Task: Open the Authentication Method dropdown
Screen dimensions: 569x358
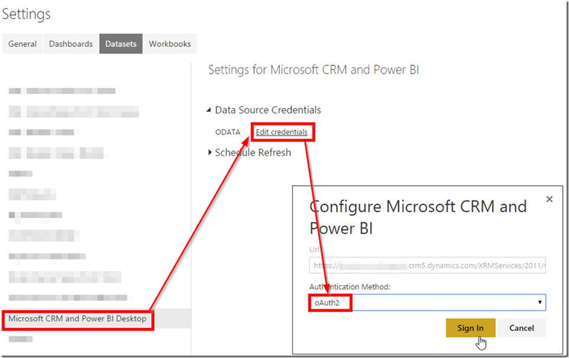Action: point(428,302)
